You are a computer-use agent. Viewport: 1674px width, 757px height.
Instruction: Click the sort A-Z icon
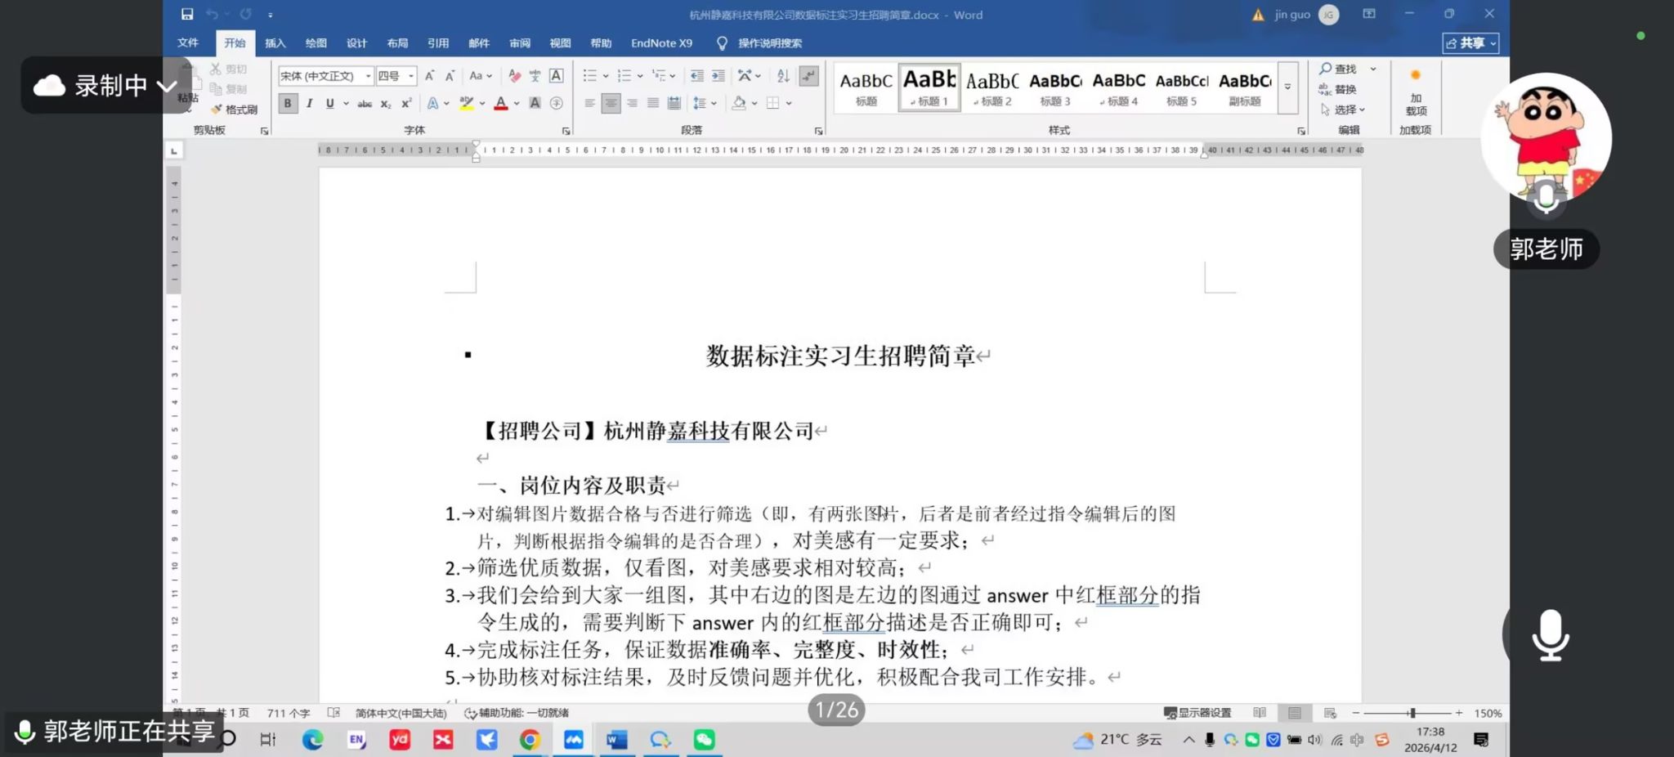[783, 76]
